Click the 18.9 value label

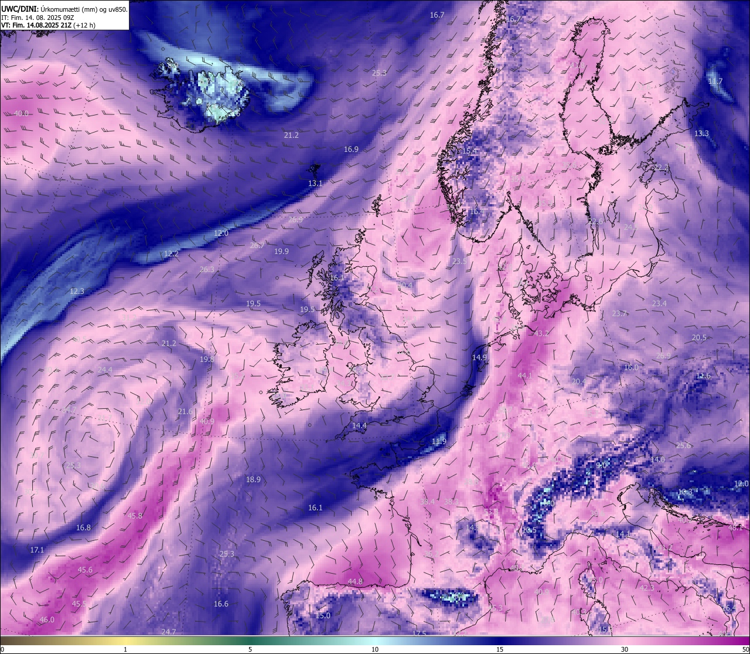coord(253,480)
